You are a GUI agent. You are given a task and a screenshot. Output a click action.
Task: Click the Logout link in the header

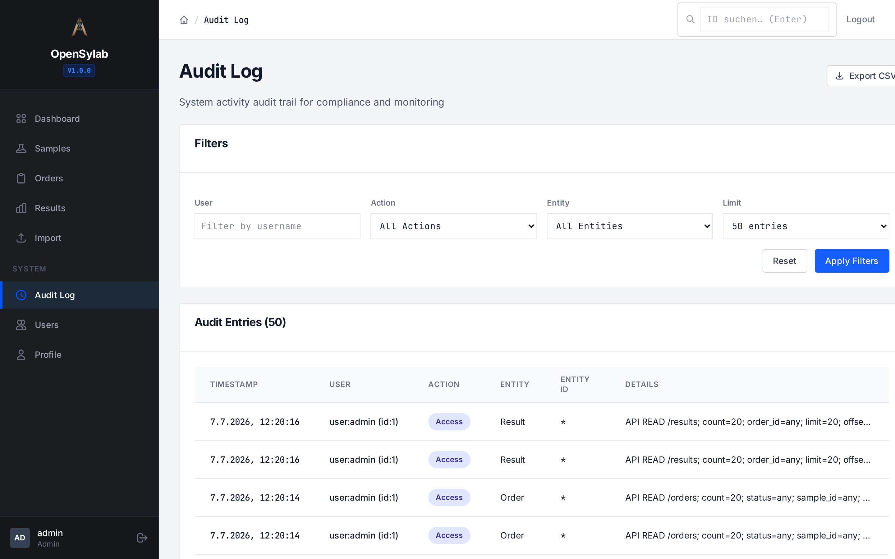860,19
